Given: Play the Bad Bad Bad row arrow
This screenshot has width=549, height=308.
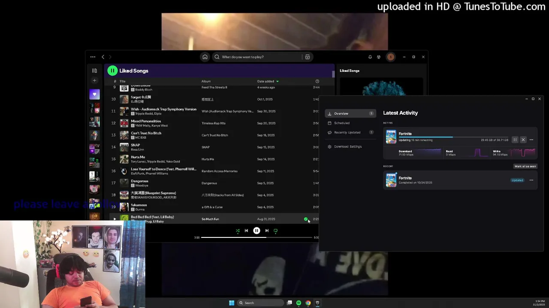Looking at the screenshot, I should pyautogui.click(x=114, y=219).
